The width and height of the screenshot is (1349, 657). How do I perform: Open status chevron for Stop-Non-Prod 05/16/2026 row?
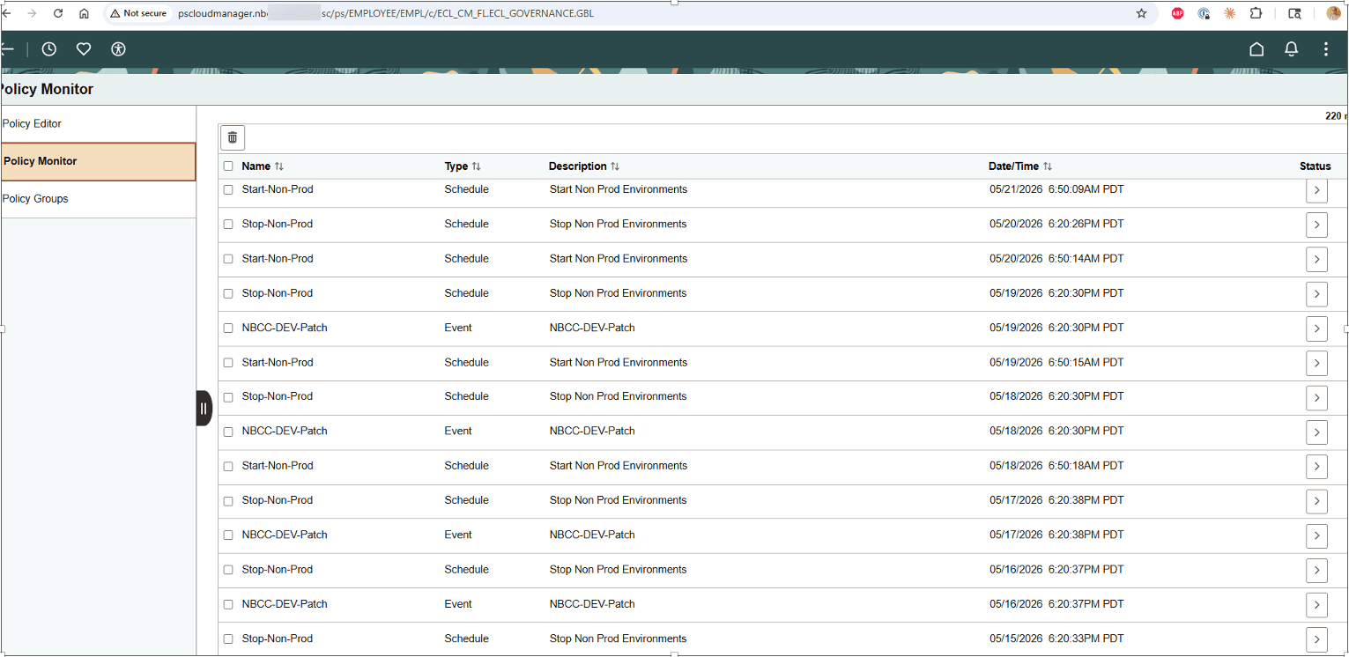[1316, 571]
